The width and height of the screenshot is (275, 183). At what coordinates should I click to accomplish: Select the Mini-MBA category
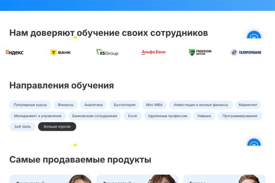tap(154, 105)
